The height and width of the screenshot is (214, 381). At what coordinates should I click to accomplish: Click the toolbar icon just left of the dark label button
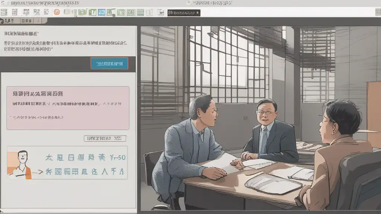click(161, 12)
